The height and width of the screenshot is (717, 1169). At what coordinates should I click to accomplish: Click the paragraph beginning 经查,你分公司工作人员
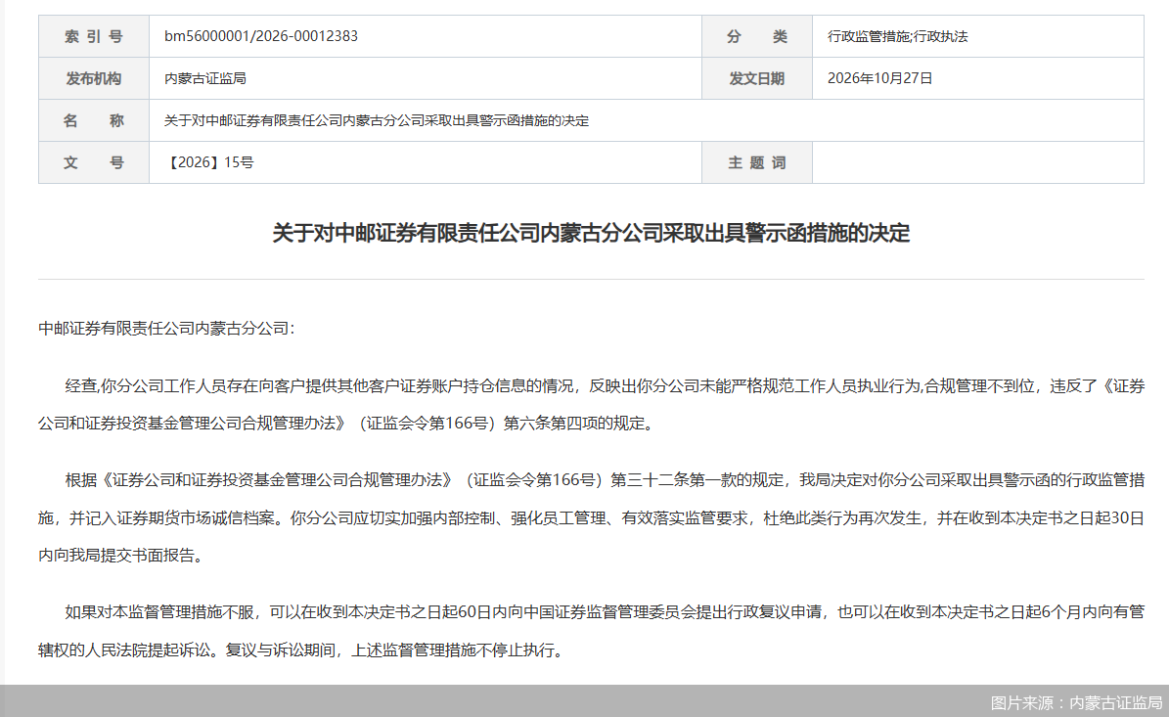(x=591, y=405)
